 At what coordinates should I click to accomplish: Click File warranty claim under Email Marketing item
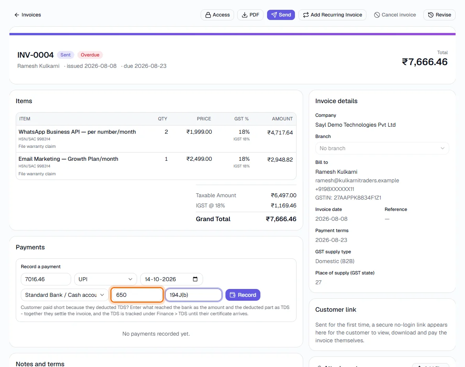coord(37,174)
